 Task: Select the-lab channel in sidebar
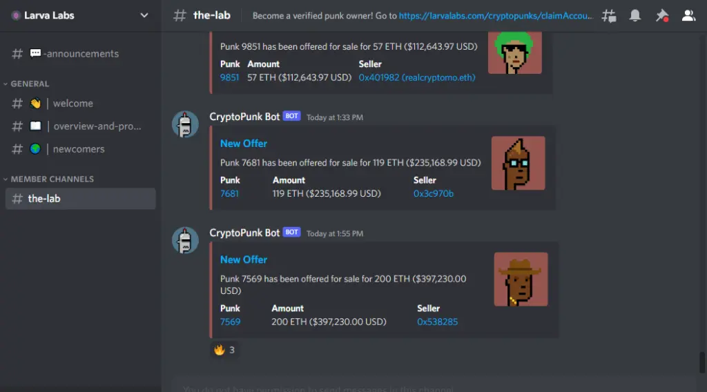[80, 198]
